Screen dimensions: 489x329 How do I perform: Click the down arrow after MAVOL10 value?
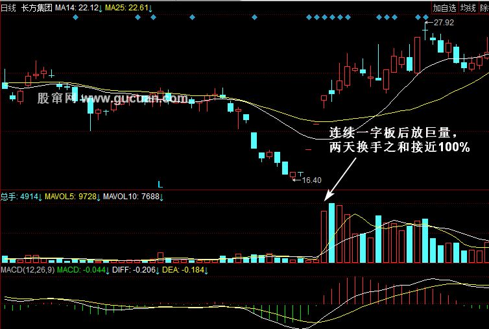(161, 196)
